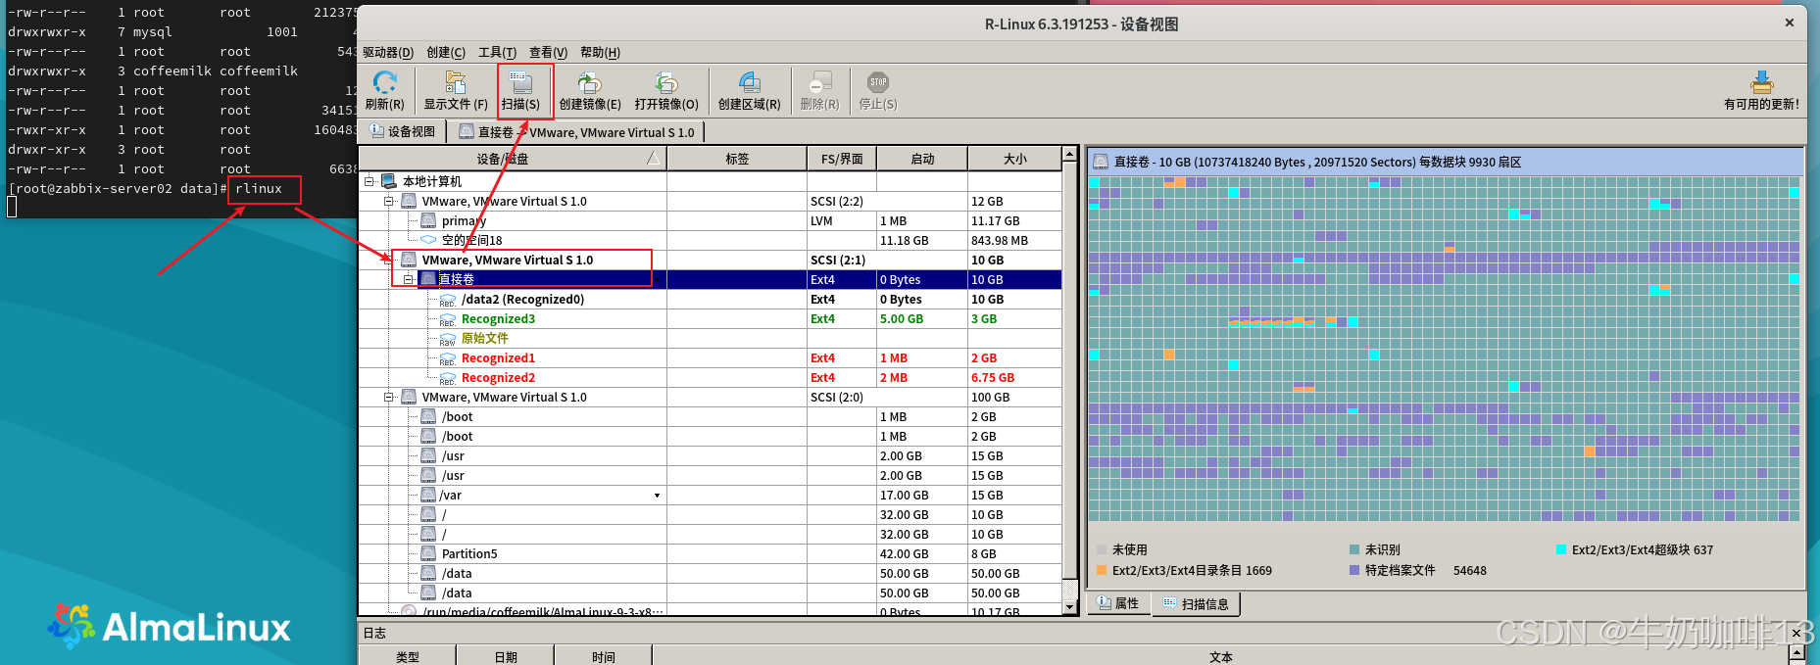Sort by the FS/界面 column header
The width and height of the screenshot is (1820, 665).
842,158
